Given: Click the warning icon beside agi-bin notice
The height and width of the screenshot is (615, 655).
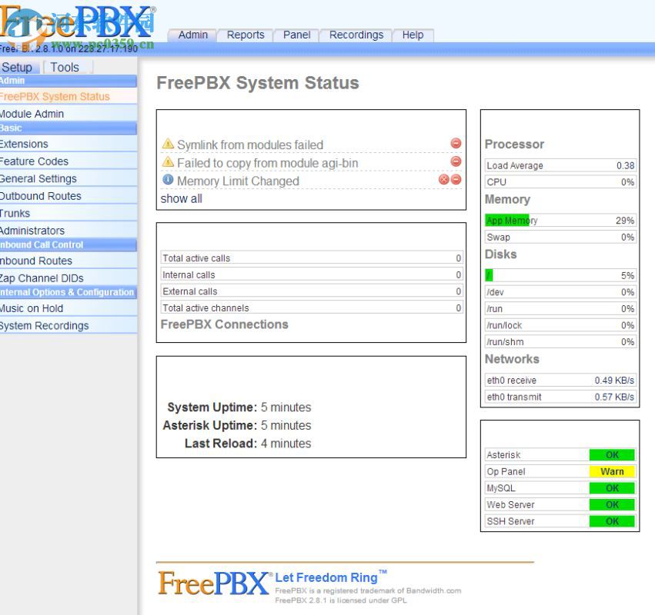Looking at the screenshot, I should (x=167, y=162).
